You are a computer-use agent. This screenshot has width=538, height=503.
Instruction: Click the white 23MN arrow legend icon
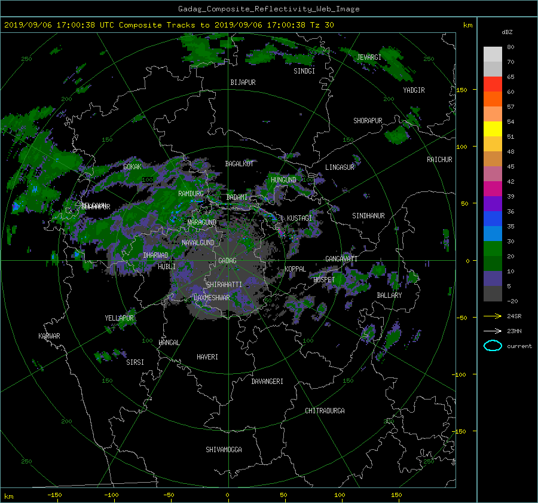pyautogui.click(x=493, y=331)
